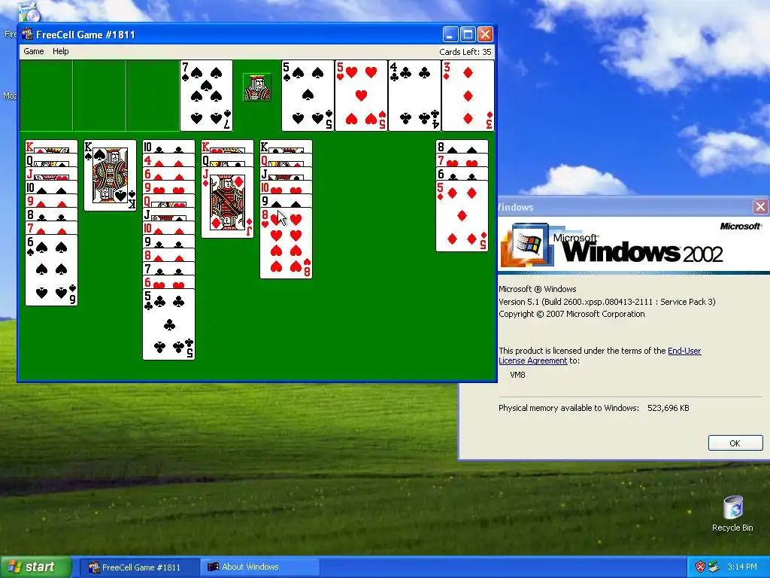The height and width of the screenshot is (578, 770).
Task: Select the 6 of spades card
Action: click(51, 270)
